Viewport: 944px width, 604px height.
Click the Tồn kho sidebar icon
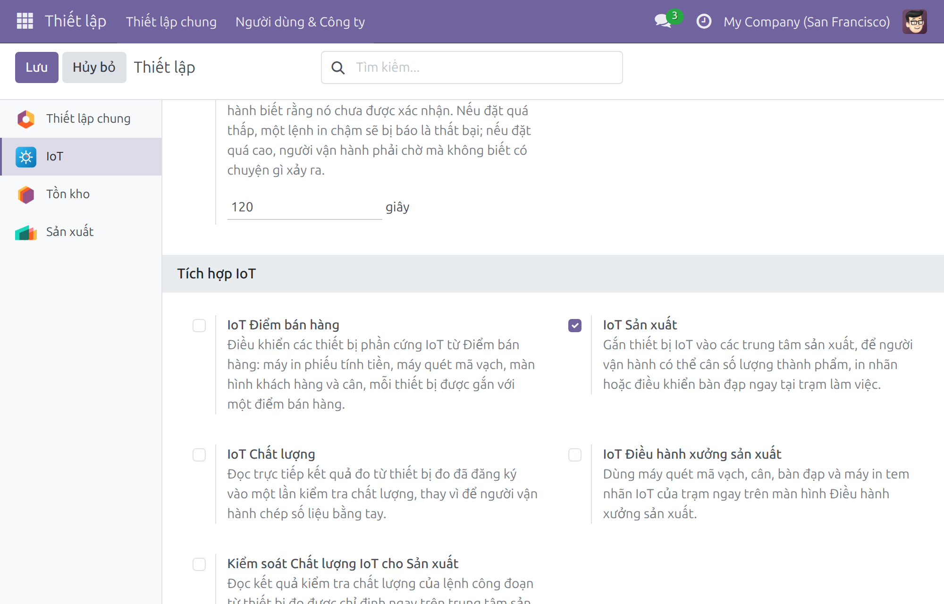click(x=26, y=194)
